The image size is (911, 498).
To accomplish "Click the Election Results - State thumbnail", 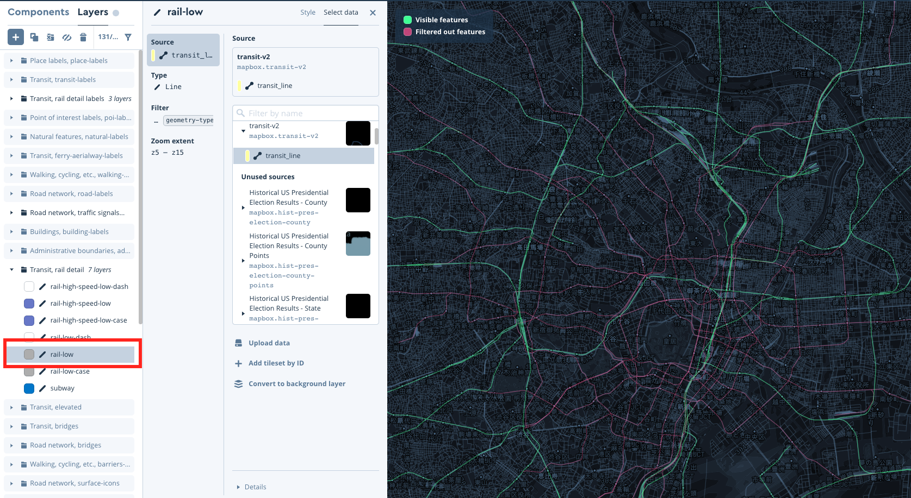I will 358,306.
